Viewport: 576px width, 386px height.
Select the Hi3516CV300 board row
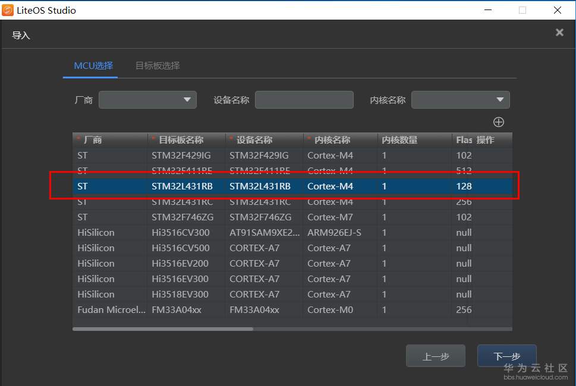click(292, 233)
